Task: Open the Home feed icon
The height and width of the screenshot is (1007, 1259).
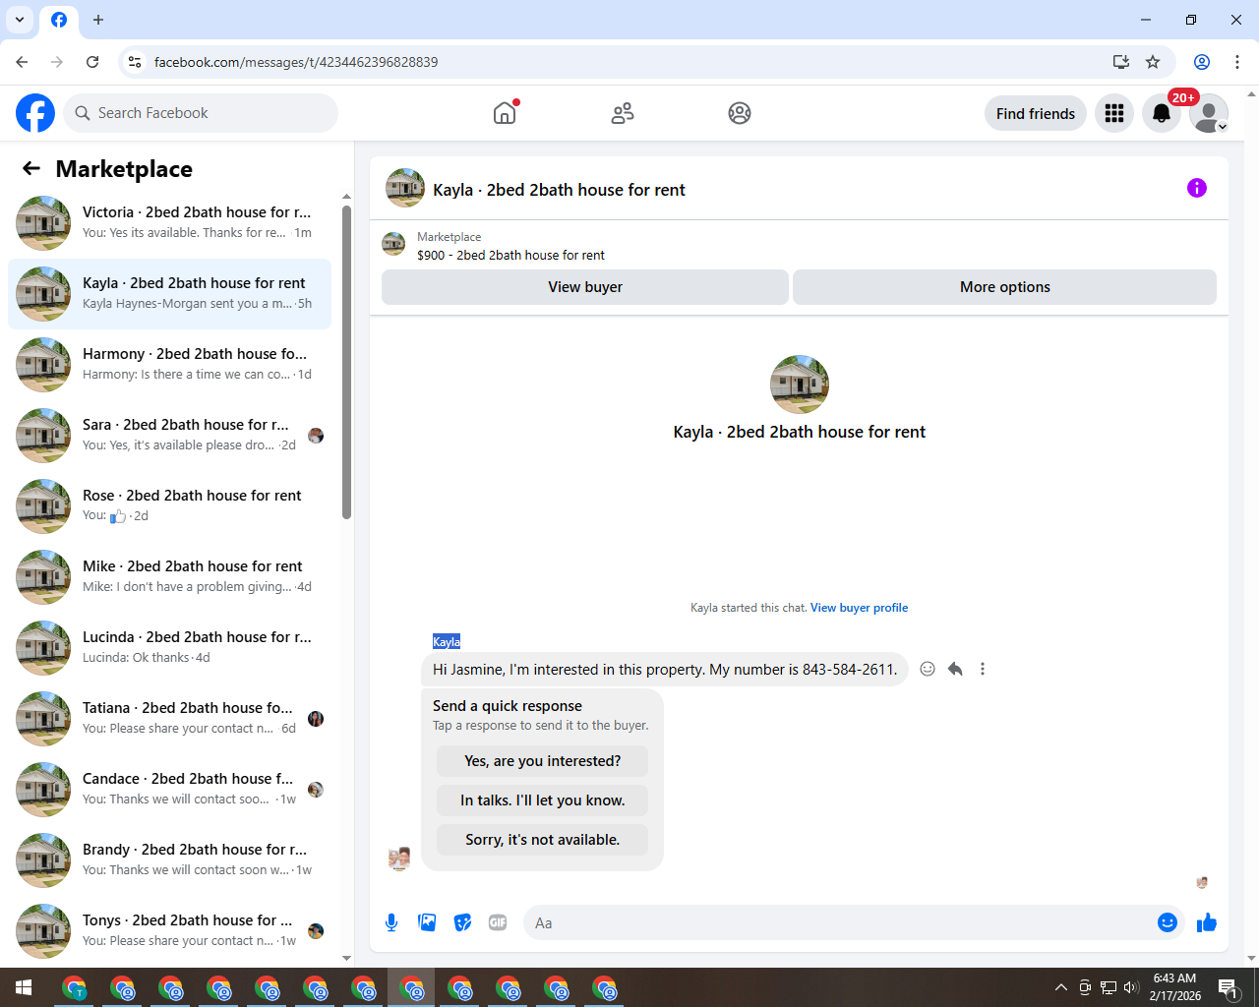Action: pos(505,113)
